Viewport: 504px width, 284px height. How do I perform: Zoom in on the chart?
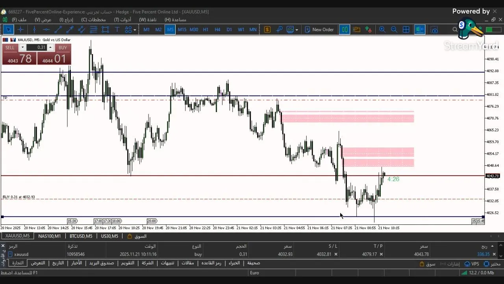382,30
